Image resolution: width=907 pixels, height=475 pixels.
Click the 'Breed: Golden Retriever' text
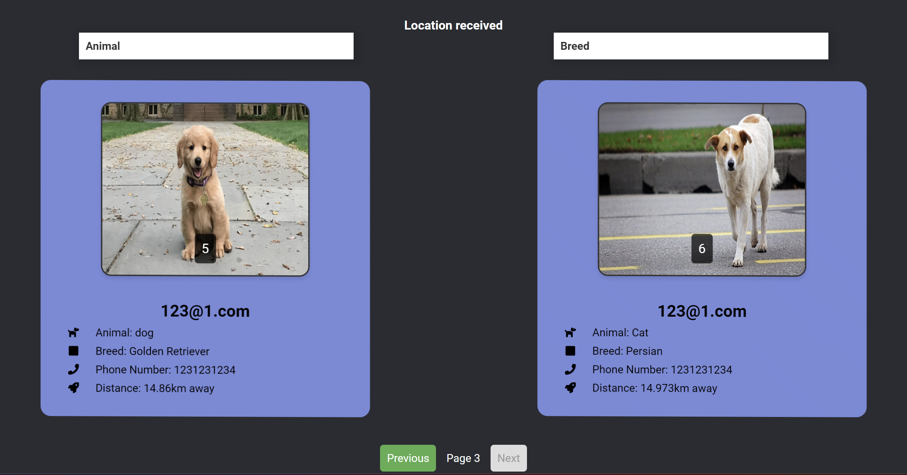point(152,351)
